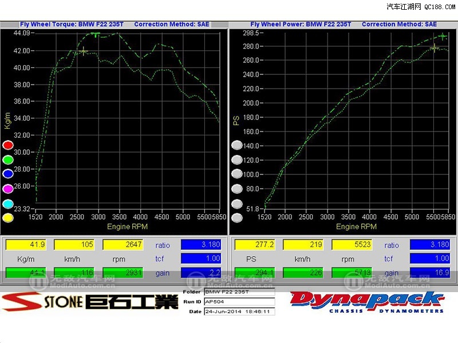
Task: Click the Stone logo at bottom left
Action: pos(90,302)
